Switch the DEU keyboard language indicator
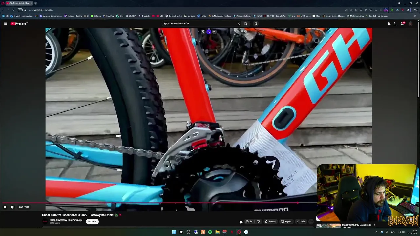Screen dimensions: 420x236 coord(393,232)
